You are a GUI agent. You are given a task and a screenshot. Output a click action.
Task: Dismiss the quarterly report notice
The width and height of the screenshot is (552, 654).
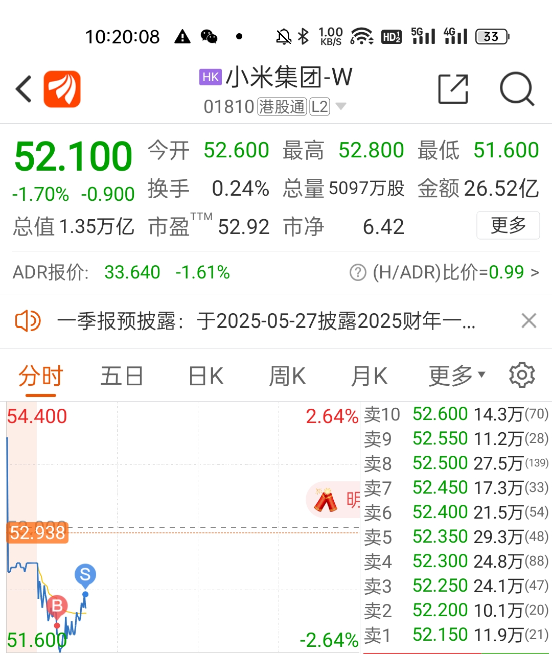click(528, 321)
